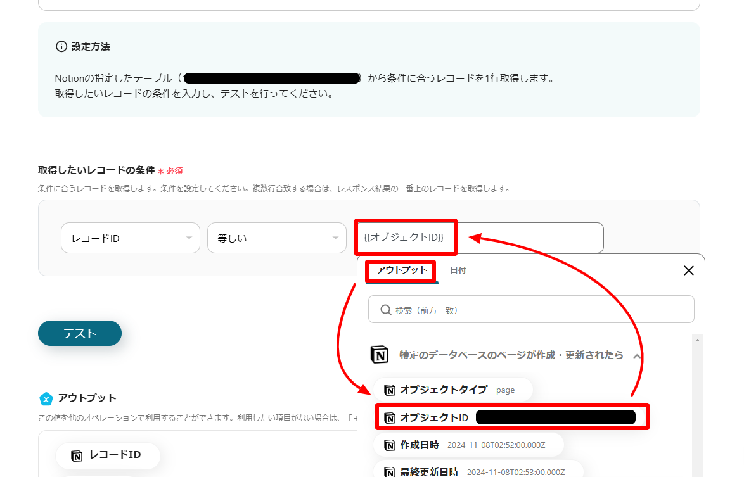Click the Notion icon beside 最終更新日時
This screenshot has width=744, height=477.
point(388,471)
